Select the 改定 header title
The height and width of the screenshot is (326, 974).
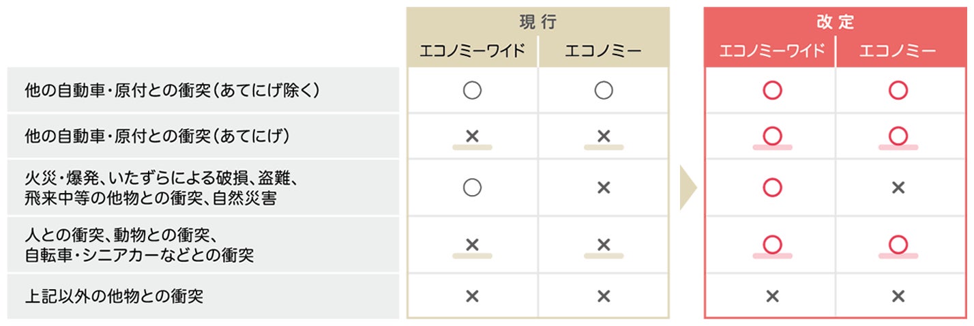tap(836, 22)
